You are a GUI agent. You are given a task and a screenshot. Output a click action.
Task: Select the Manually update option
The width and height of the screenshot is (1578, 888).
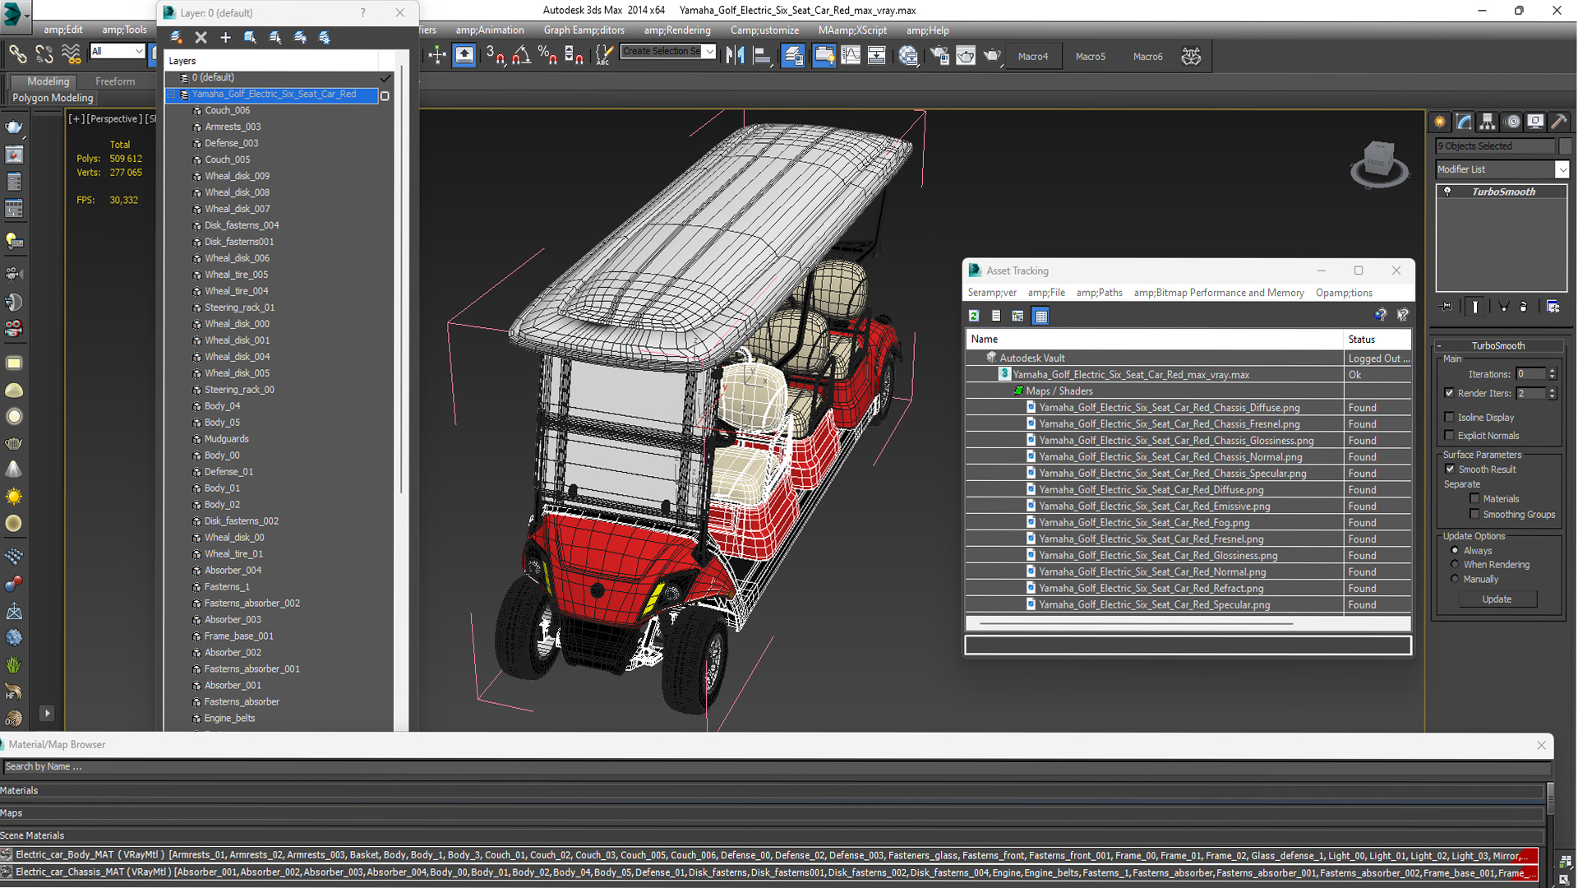point(1455,579)
